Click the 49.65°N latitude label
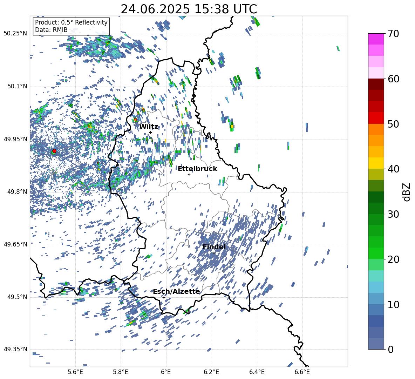This screenshot has width=415, height=379. point(15,244)
